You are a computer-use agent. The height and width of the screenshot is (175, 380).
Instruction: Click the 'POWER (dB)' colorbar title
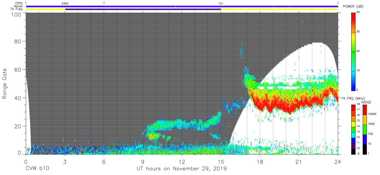coord(353,6)
